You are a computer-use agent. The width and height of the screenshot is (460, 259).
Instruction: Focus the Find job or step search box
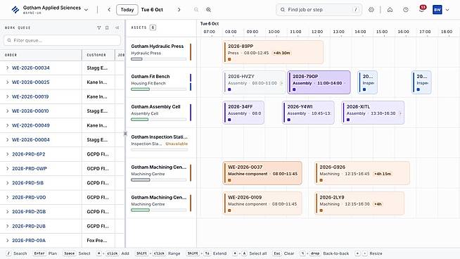coord(319,10)
